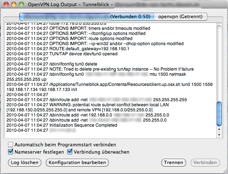
Task: Enable Automatisch beim Programmstart verbinden checkbox
Action: (11, 145)
